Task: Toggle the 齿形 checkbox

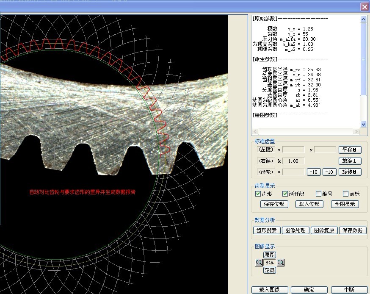Action: pos(258,194)
